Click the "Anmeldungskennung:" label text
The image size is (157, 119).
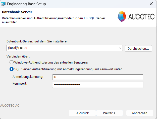coord(28,77)
